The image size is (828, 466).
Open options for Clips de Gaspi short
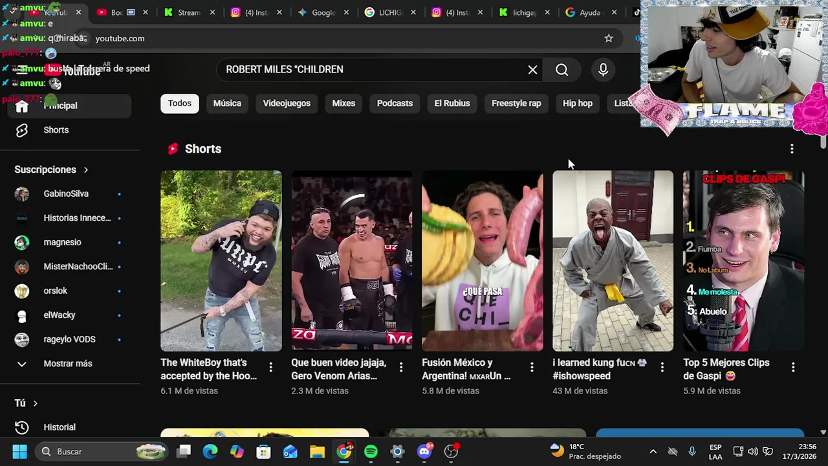[x=793, y=368]
